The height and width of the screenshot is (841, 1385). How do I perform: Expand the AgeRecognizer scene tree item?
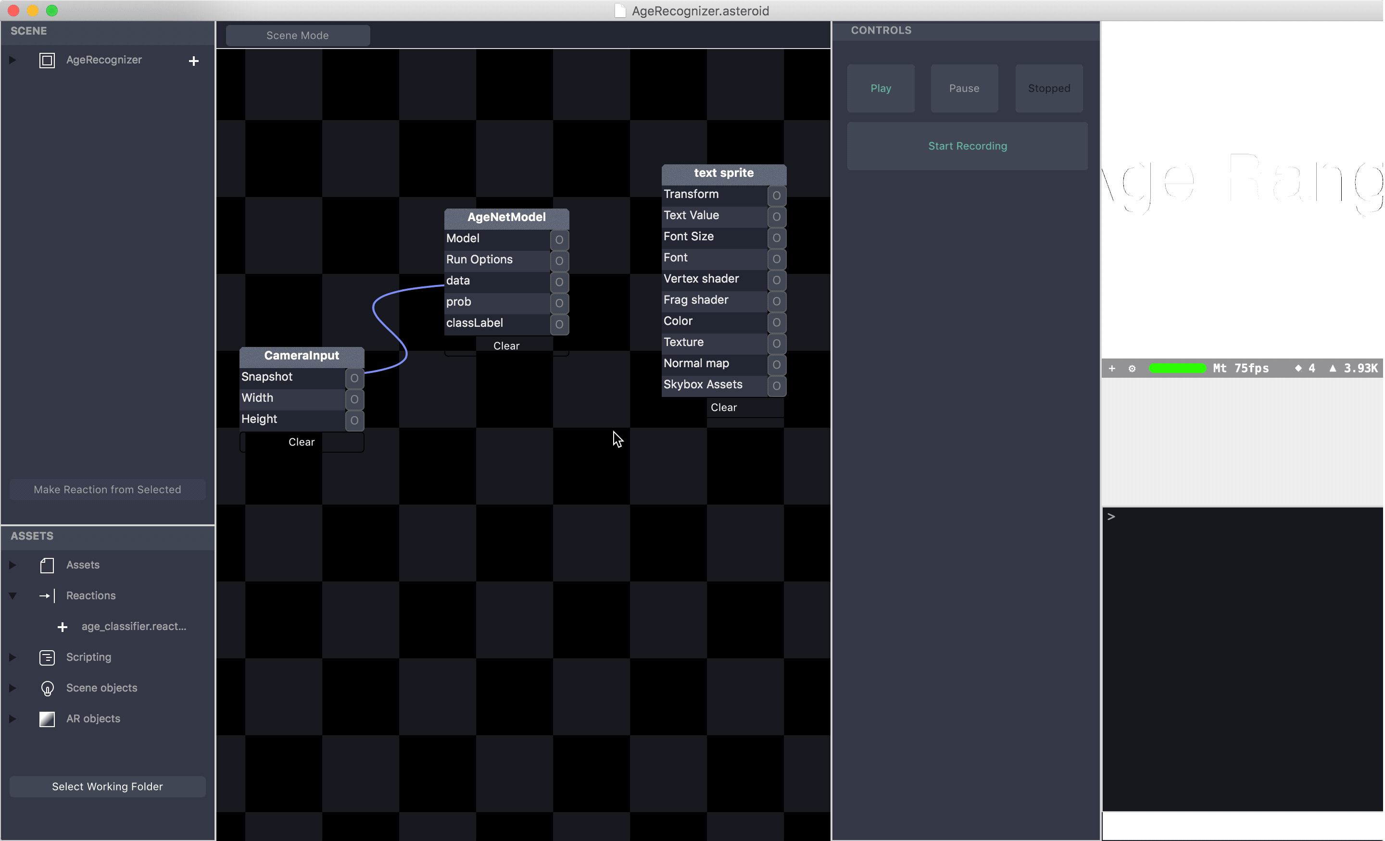coord(13,60)
